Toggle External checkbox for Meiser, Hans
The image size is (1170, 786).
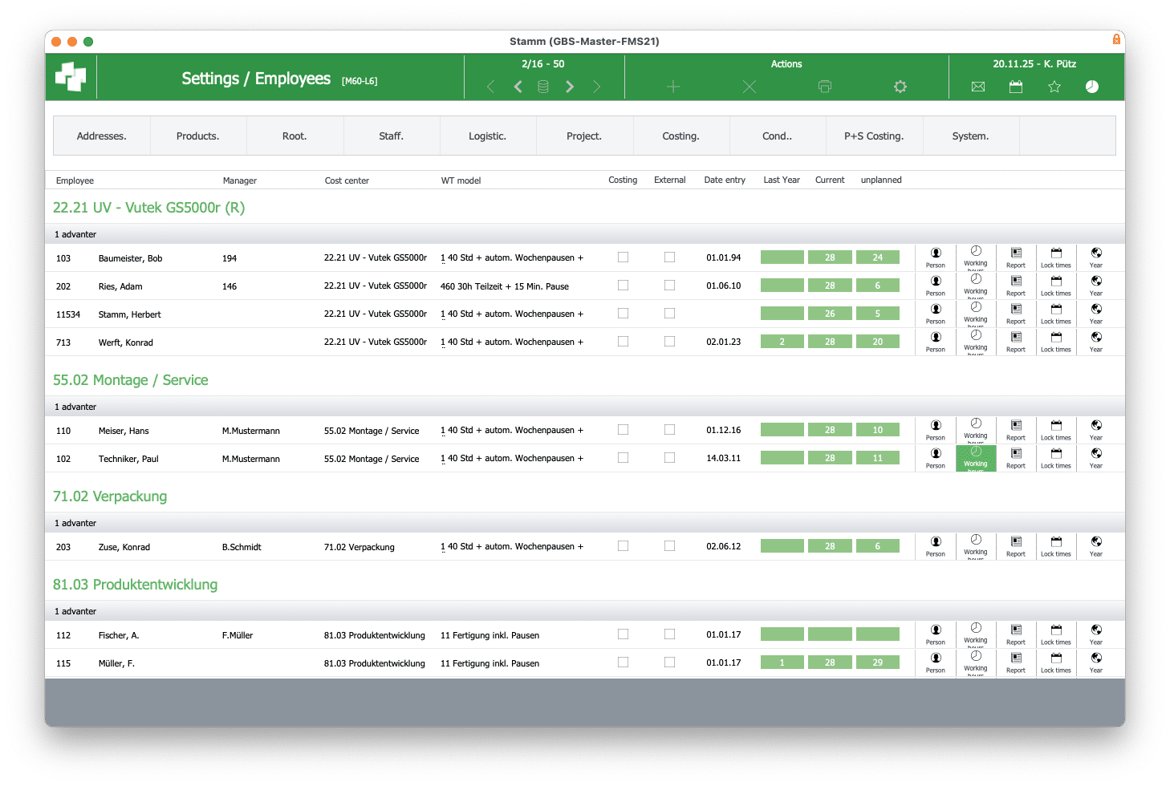pos(669,430)
